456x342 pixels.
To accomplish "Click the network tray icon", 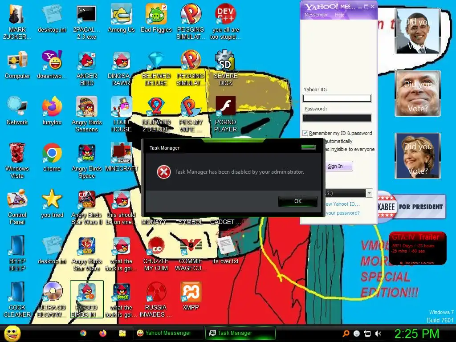I will (x=367, y=334).
